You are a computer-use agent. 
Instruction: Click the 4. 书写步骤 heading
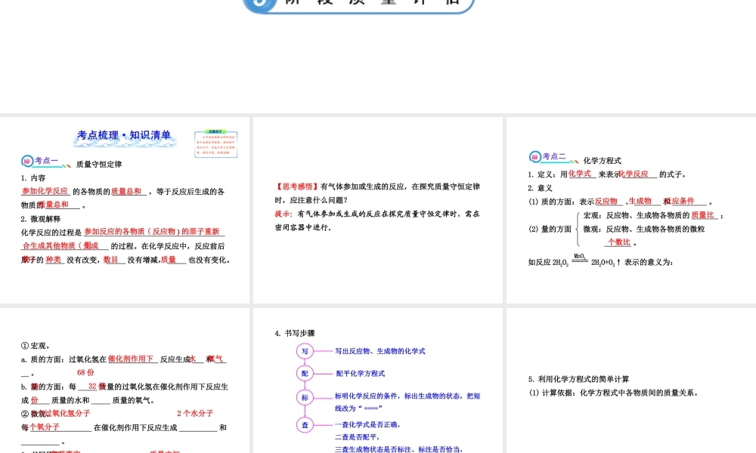coord(295,333)
